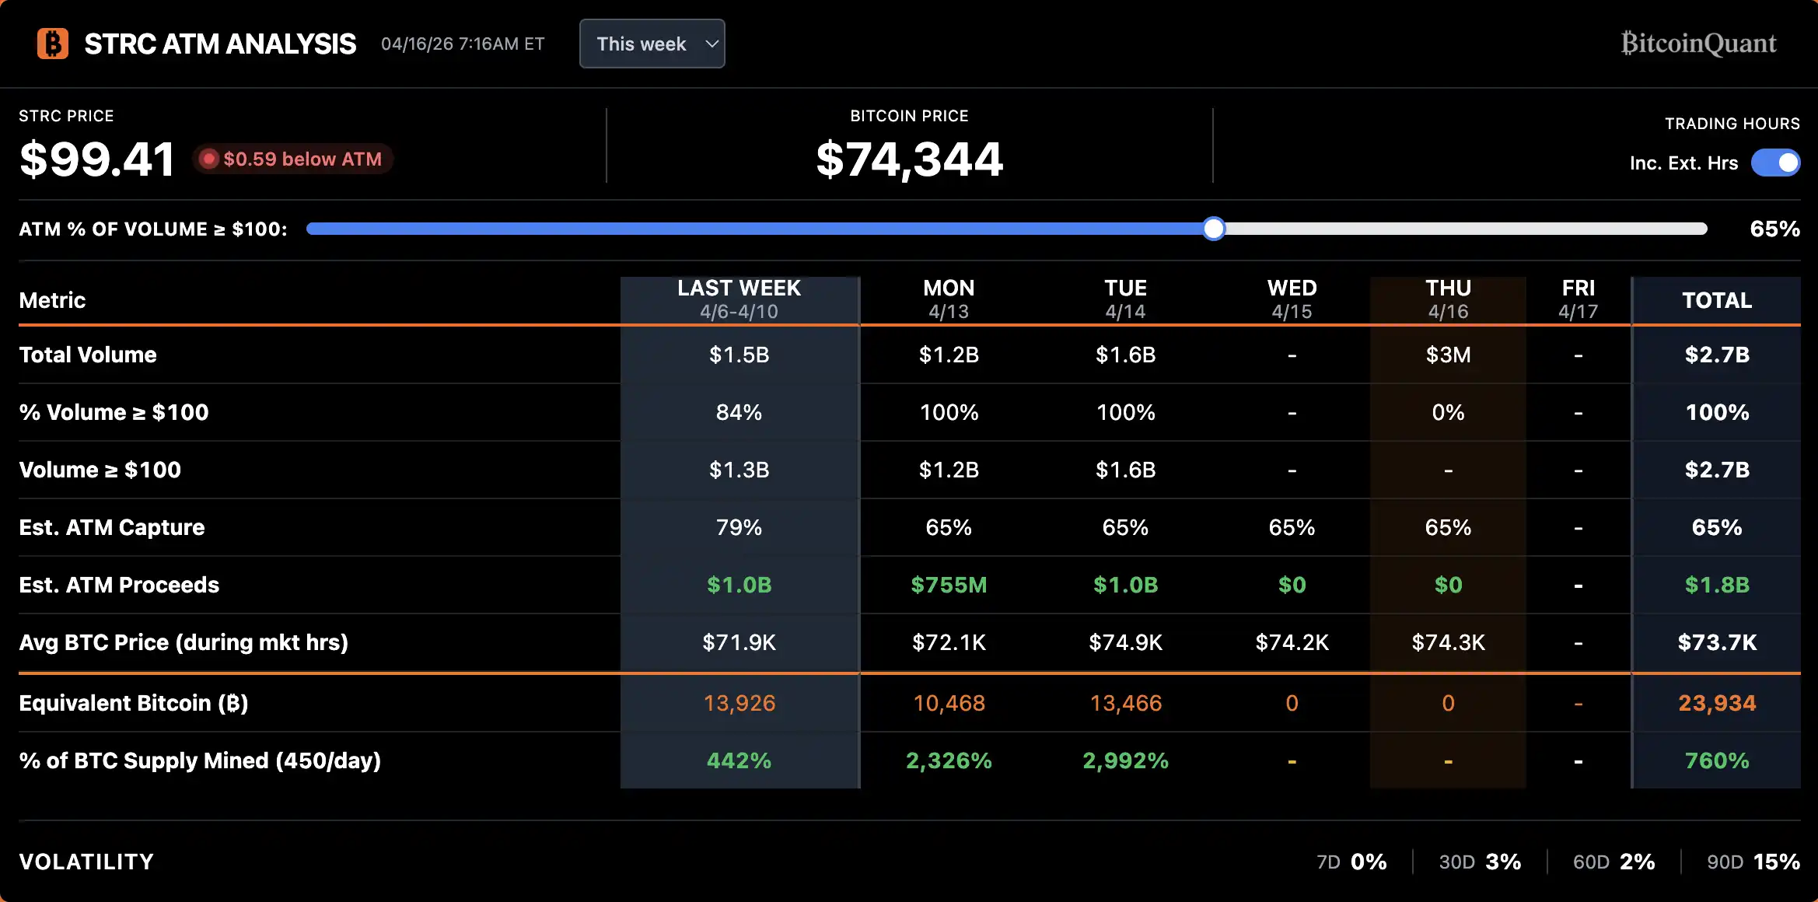Click the MON 4/13 column header

click(949, 299)
